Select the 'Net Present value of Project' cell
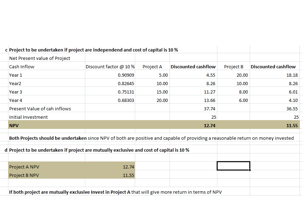Image resolution: width=303 pixels, height=200 pixels. (40, 58)
